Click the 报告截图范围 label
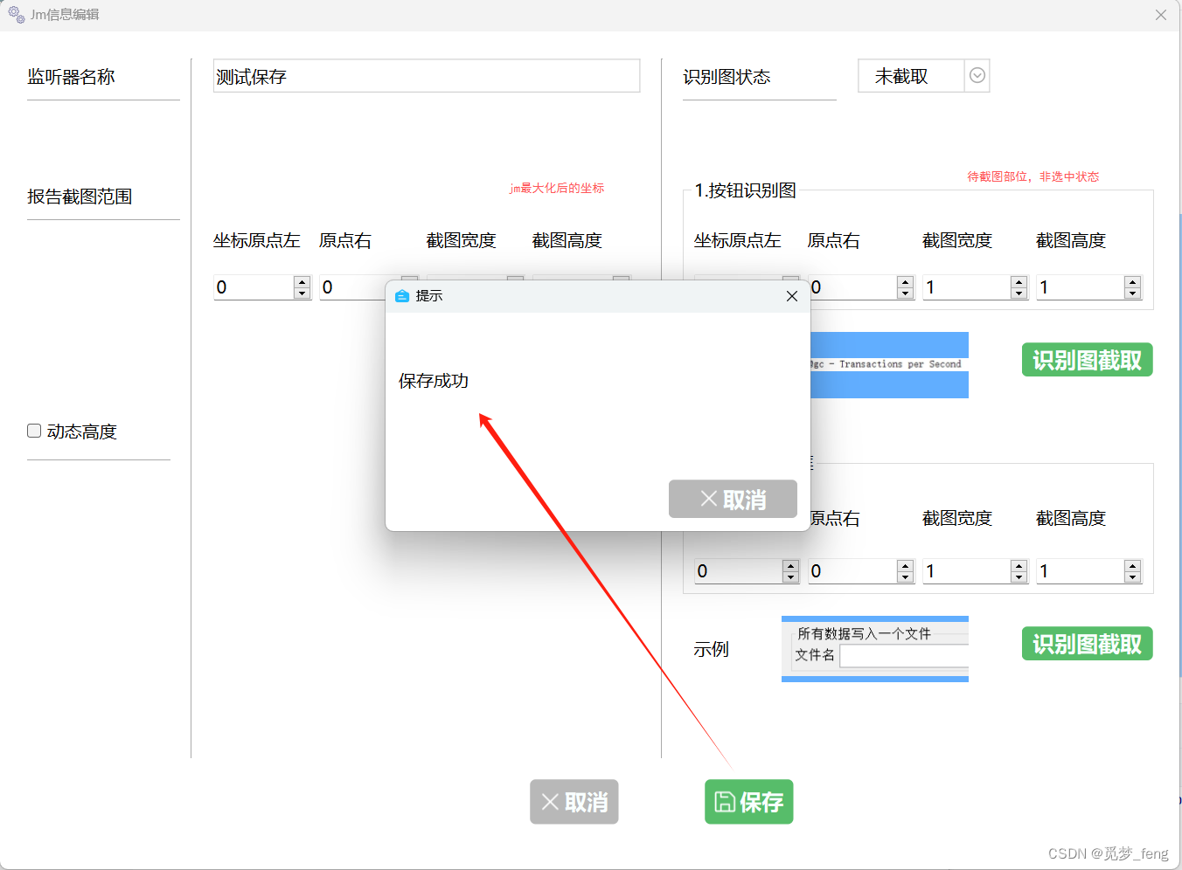Viewport: 1182px width, 870px height. pos(80,197)
